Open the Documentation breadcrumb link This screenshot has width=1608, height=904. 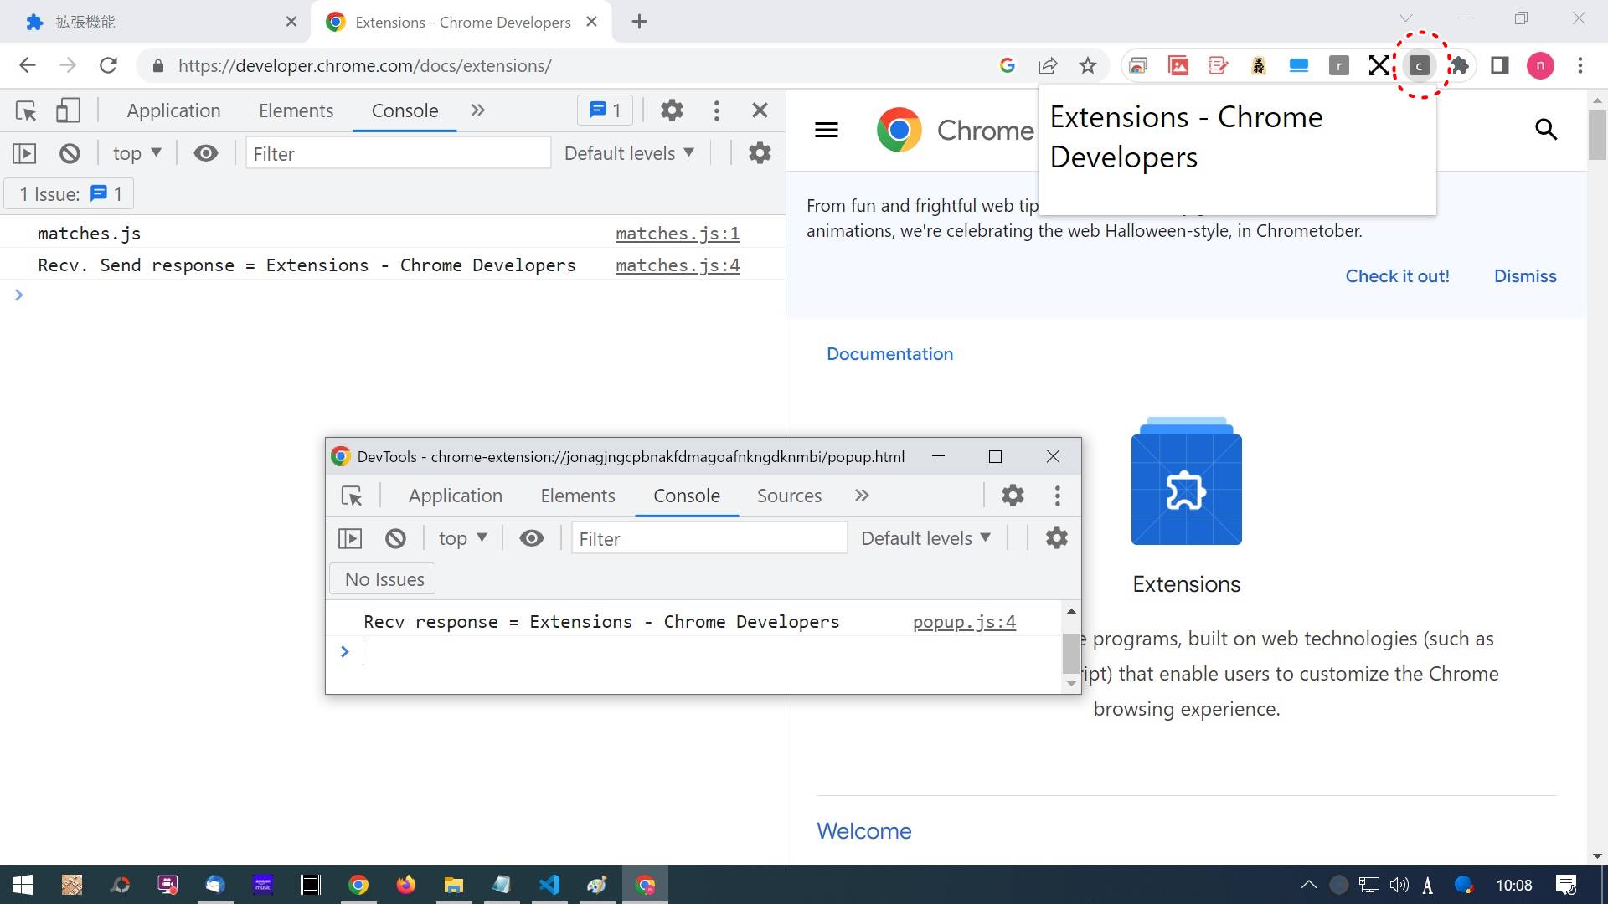pyautogui.click(x=889, y=354)
